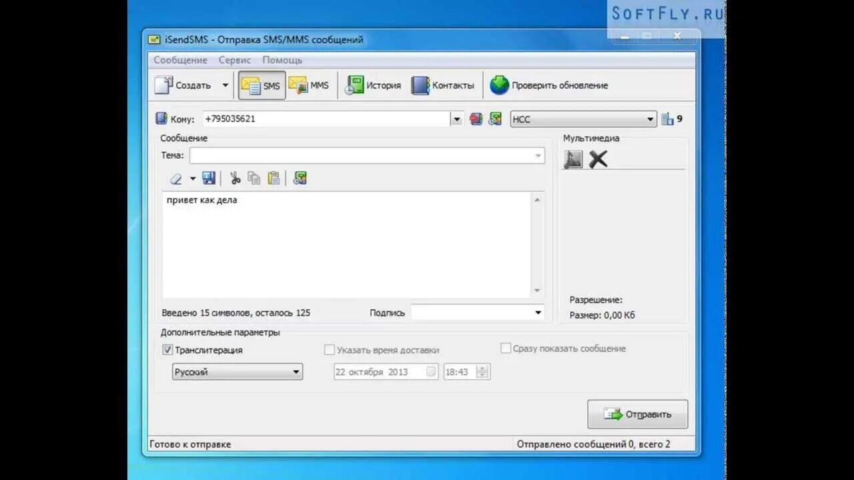Click the green icon left of НСС operator
Screen dimensions: 854x480
coord(495,119)
